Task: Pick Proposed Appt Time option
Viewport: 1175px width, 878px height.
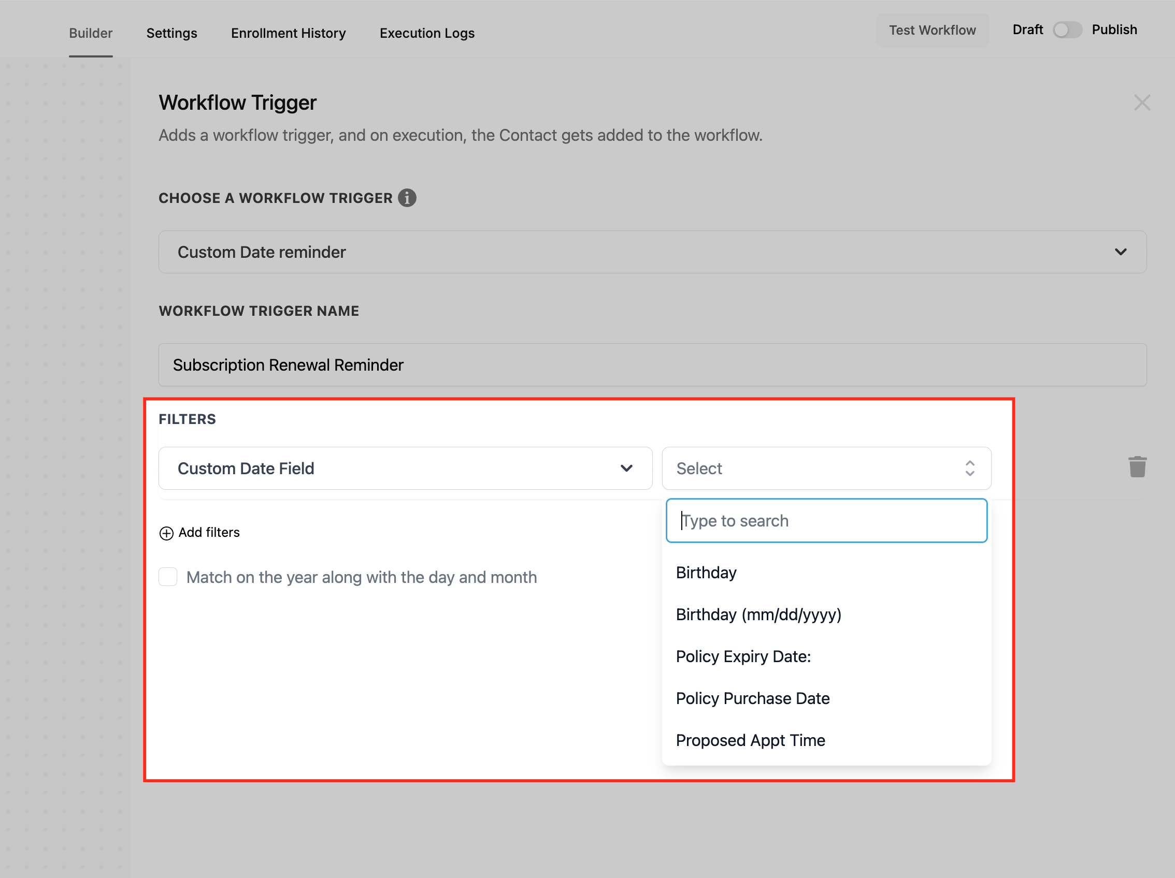Action: coord(750,740)
